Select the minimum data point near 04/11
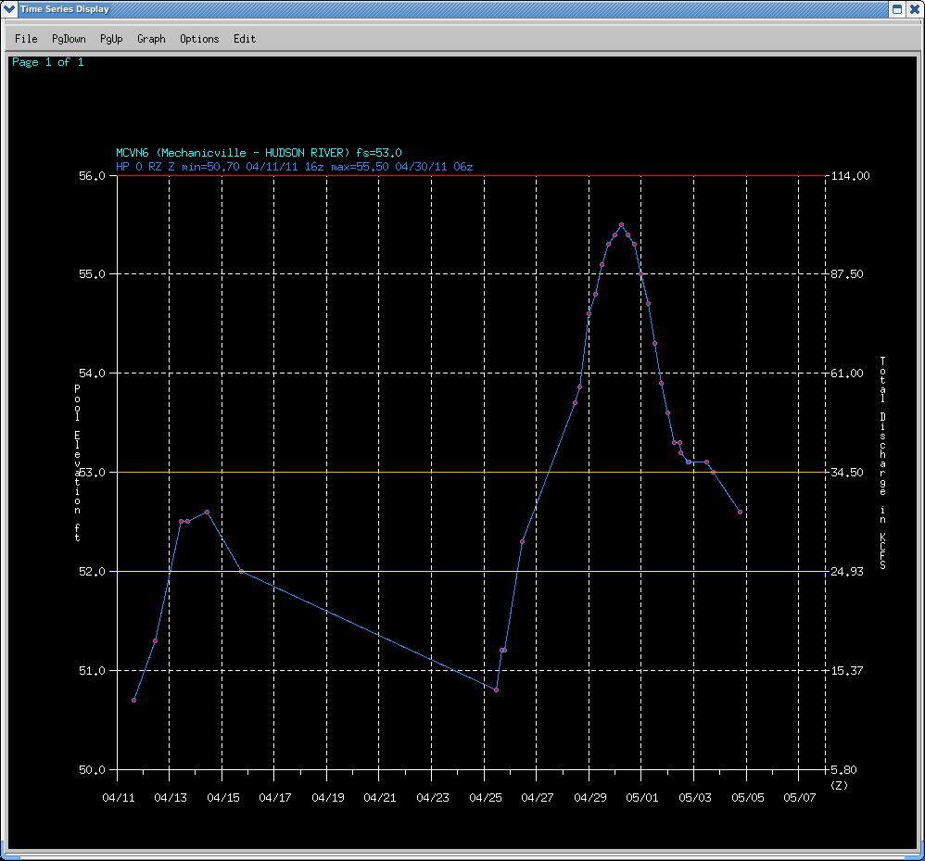925x861 pixels. click(x=133, y=700)
